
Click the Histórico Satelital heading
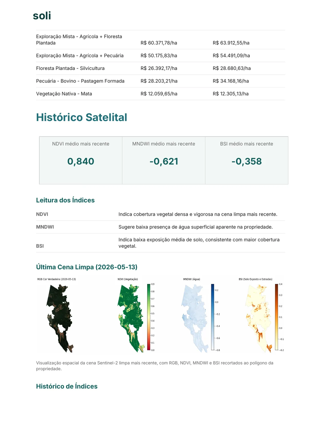coord(82,117)
